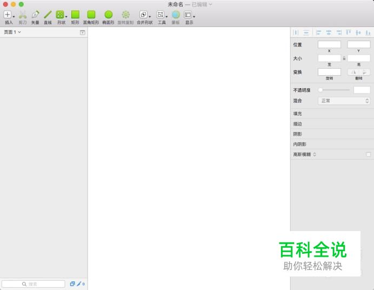Align objects to vertical middle
The height and width of the screenshot is (290, 374).
358,32
